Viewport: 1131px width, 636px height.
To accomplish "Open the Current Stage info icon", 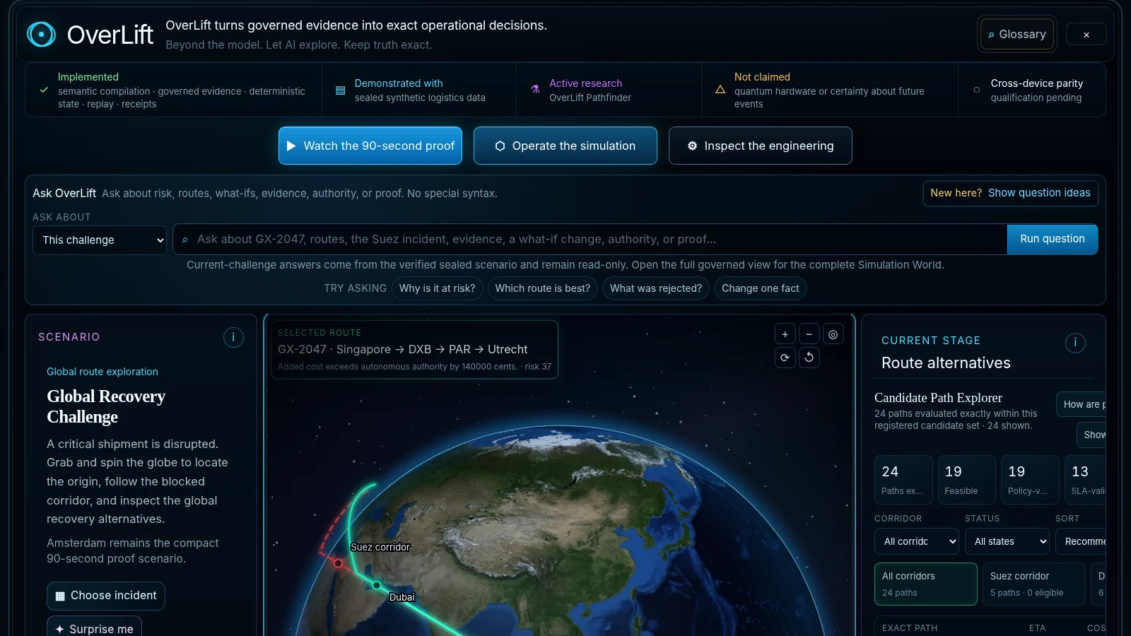I will [x=1075, y=343].
